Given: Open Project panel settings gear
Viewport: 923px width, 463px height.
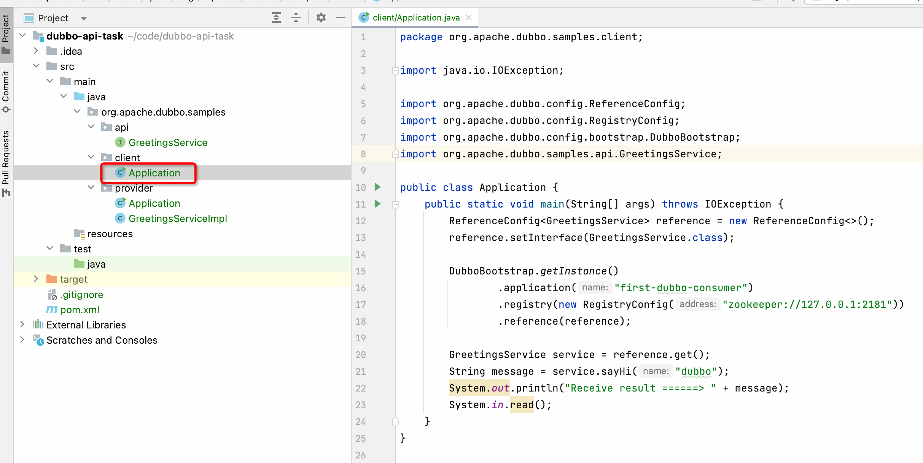Looking at the screenshot, I should [x=321, y=17].
